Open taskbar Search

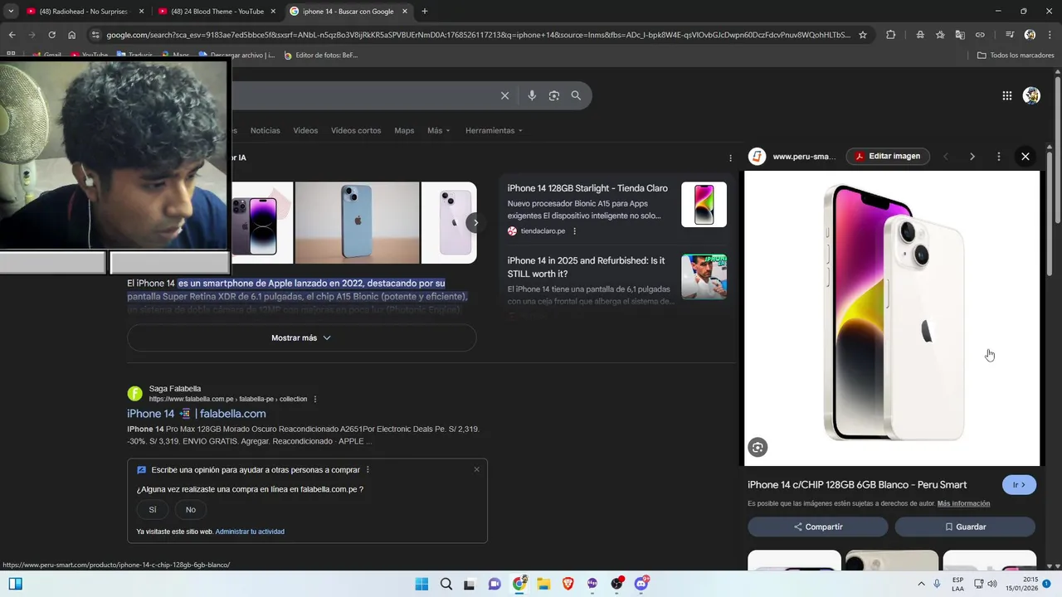[x=446, y=584]
